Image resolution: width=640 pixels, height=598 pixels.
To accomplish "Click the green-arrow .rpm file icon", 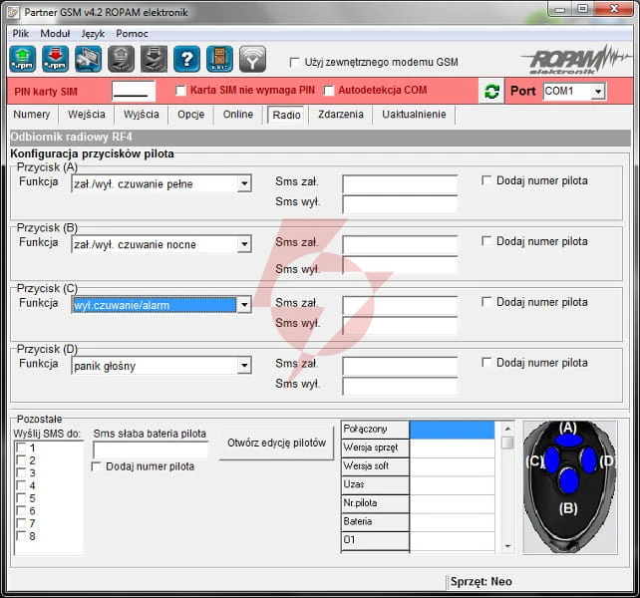I will [x=23, y=60].
